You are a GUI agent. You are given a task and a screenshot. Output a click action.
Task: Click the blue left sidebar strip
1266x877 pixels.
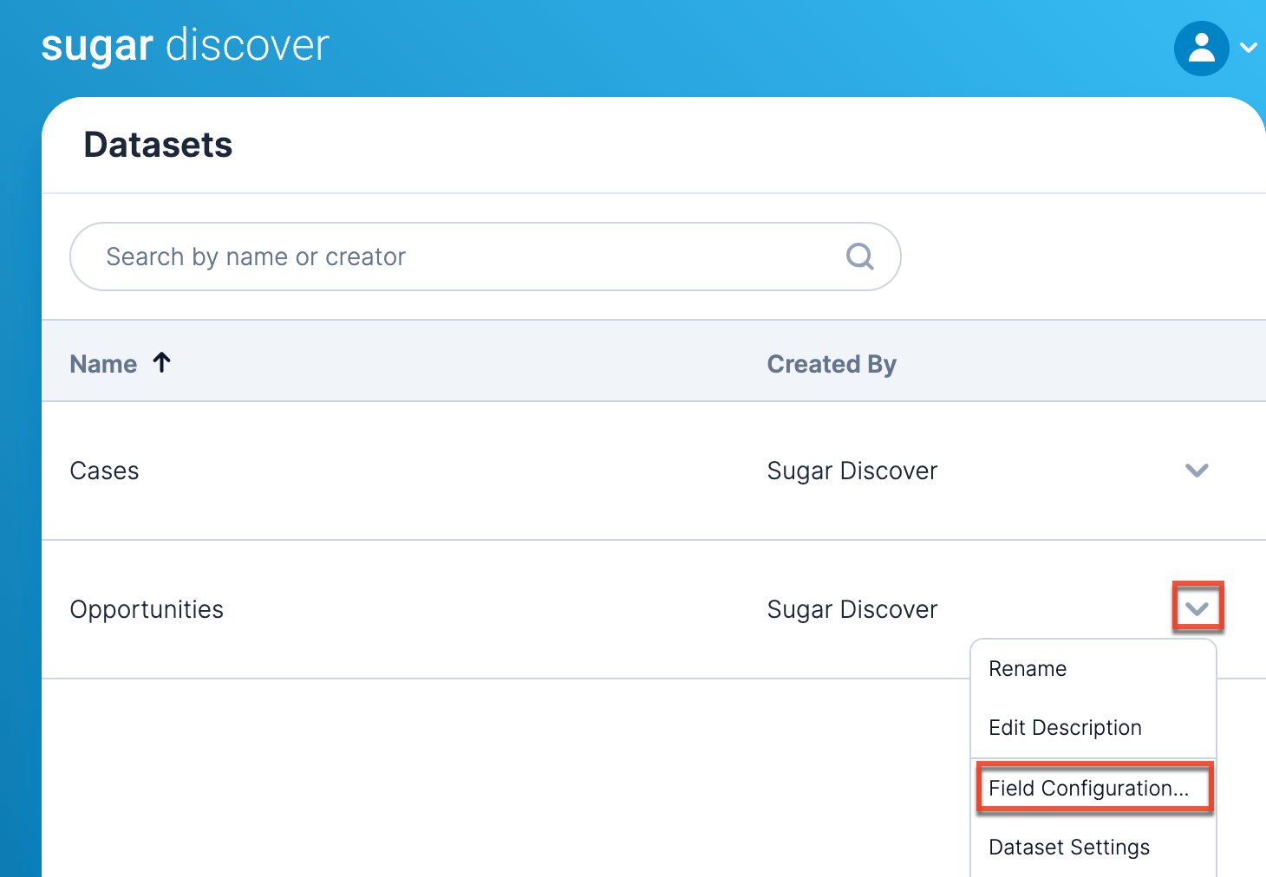20,520
